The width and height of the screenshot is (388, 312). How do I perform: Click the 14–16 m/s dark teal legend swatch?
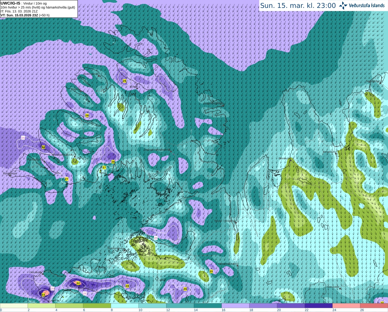pos(208,306)
